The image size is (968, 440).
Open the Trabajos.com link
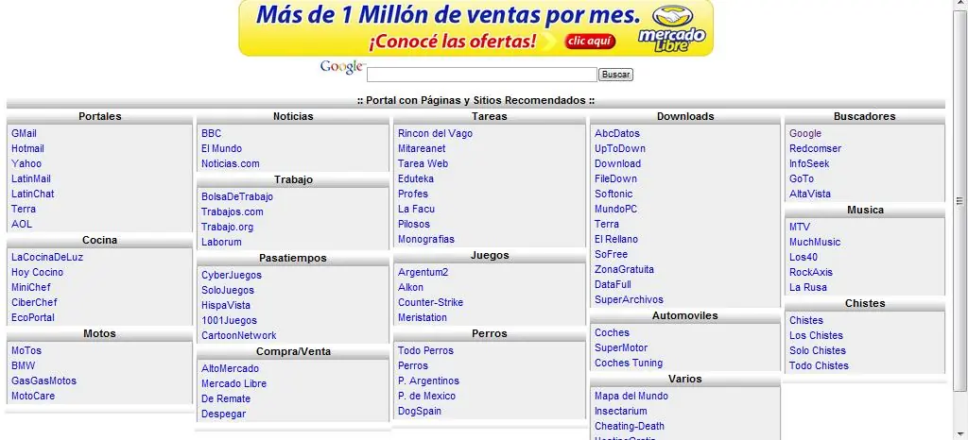[233, 212]
